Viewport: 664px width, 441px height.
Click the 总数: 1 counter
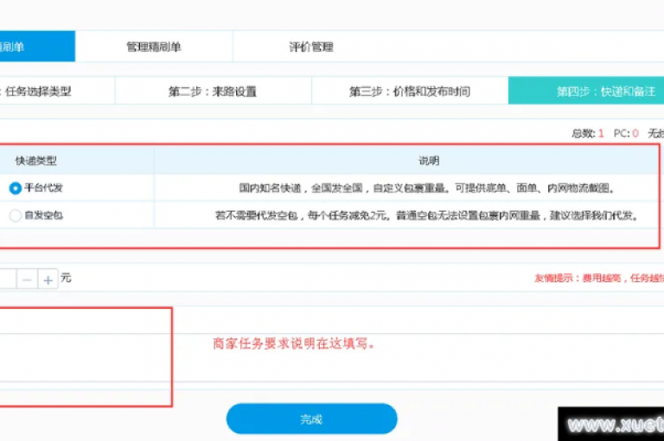(588, 133)
